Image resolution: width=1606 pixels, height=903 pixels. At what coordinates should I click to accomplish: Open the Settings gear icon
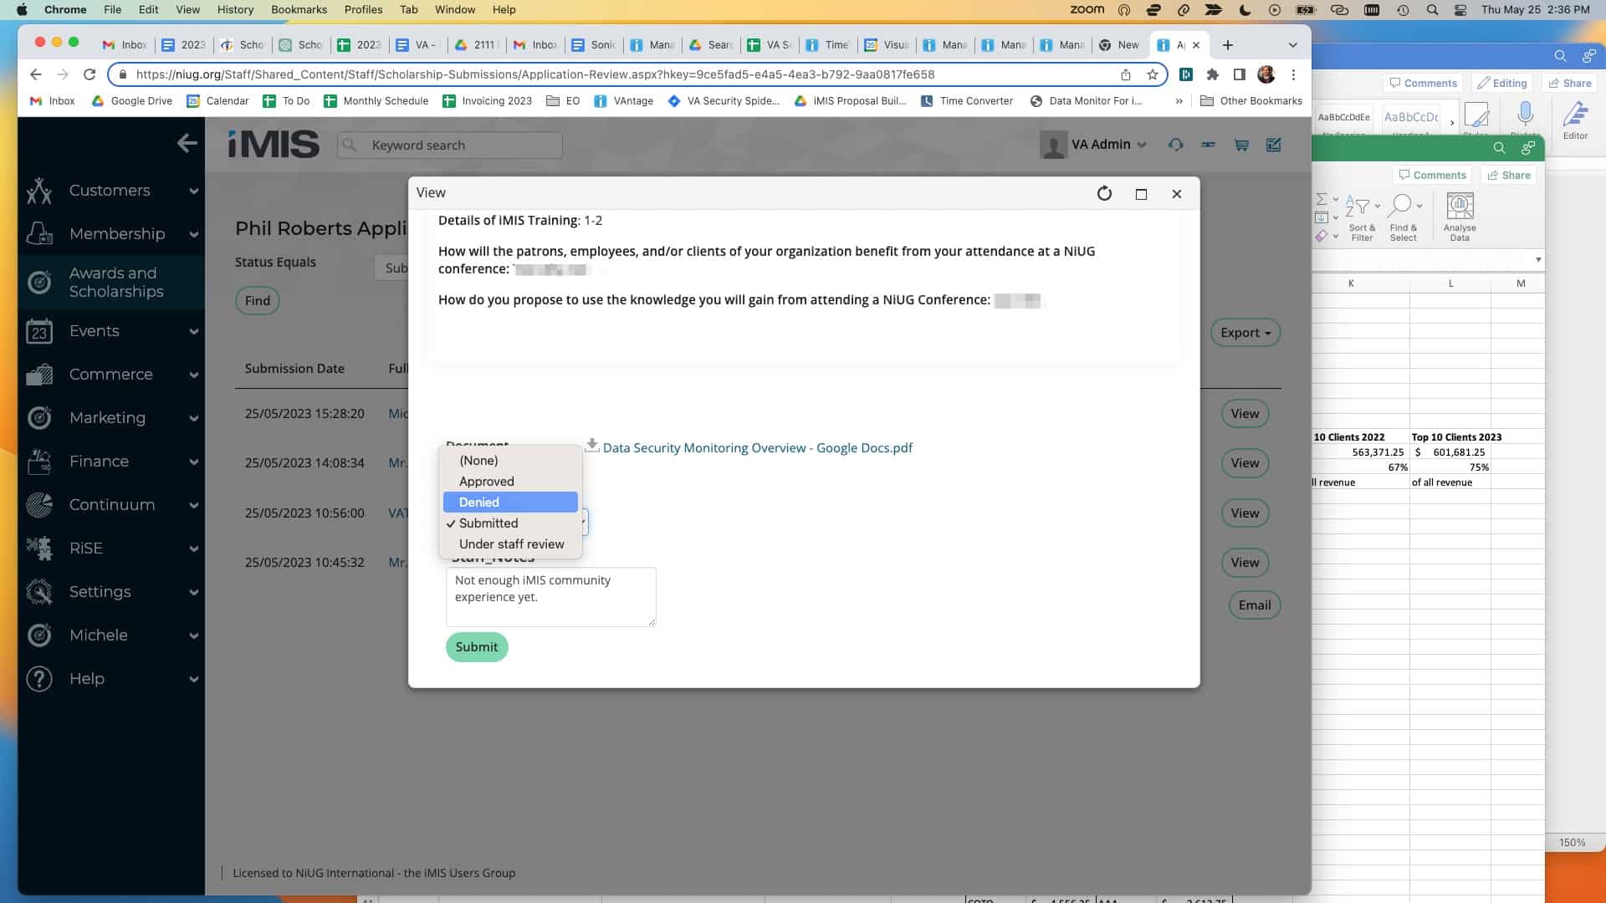coord(39,592)
